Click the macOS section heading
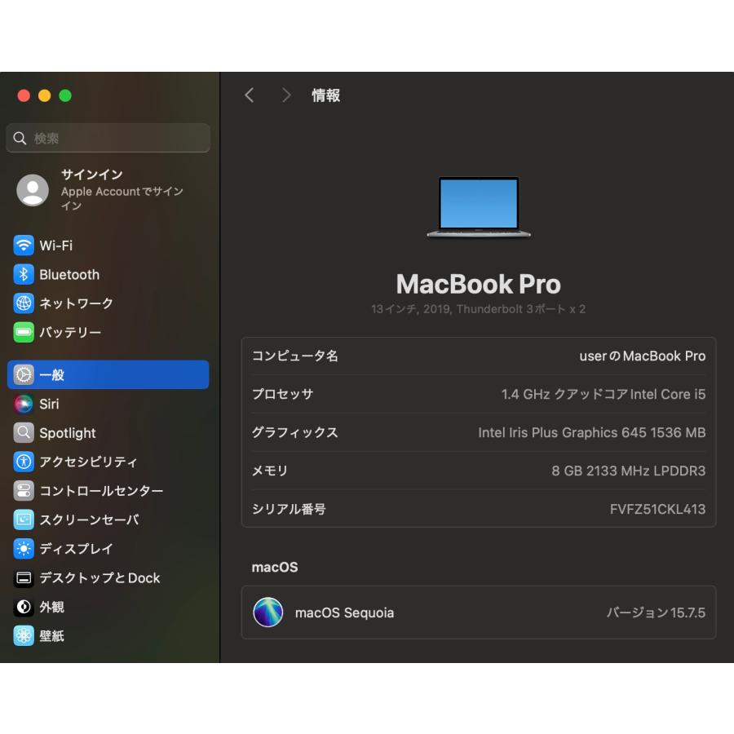 point(275,568)
